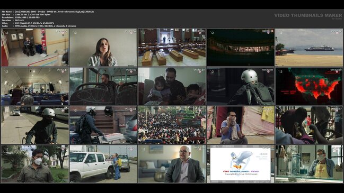Select the Duration 00:51:45 text
Image resolution: width=344 pixels, height=193 pixels.
(13, 20)
